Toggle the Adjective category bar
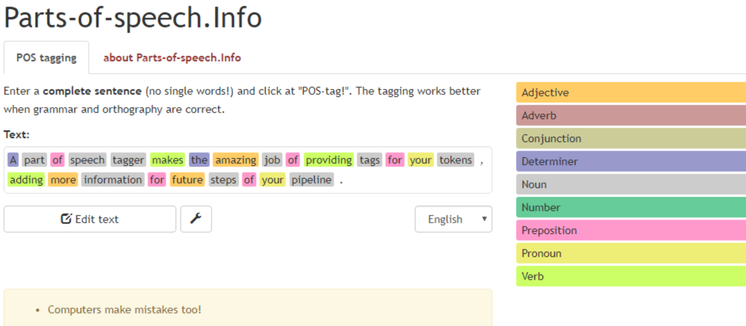The image size is (746, 326). [631, 92]
